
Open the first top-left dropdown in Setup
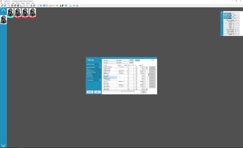pyautogui.click(x=109, y=60)
